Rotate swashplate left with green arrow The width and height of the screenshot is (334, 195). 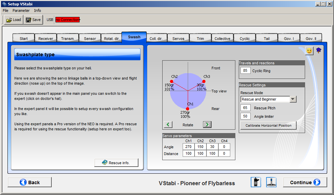pyautogui.click(x=168, y=125)
